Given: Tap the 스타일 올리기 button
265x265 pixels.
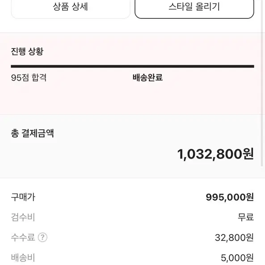Looking at the screenshot, I should coord(194,8).
